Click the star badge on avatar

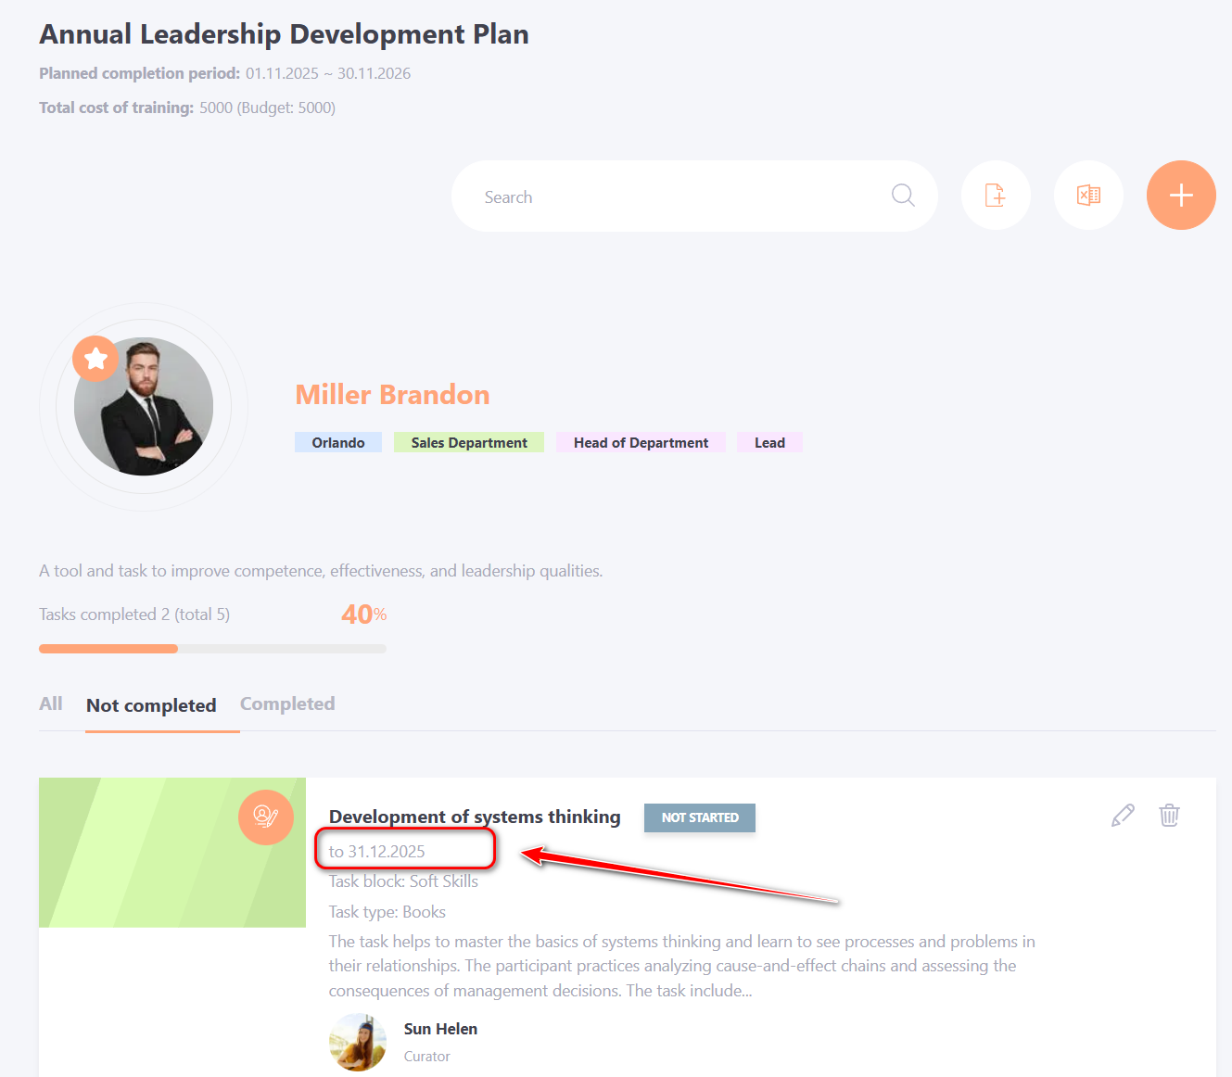(95, 359)
